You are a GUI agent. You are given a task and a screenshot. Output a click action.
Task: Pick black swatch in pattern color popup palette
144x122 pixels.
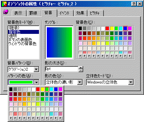[11, 89]
